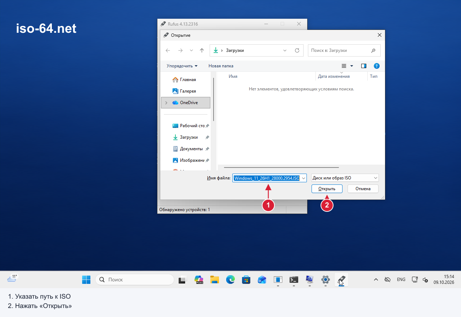461x317 pixels.
Task: Click the file name input field
Action: 266,178
